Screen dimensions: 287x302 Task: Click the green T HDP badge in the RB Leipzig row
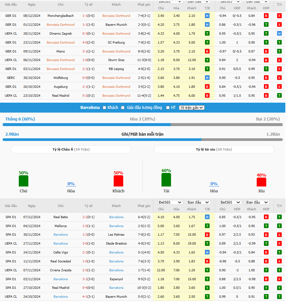point(266,69)
